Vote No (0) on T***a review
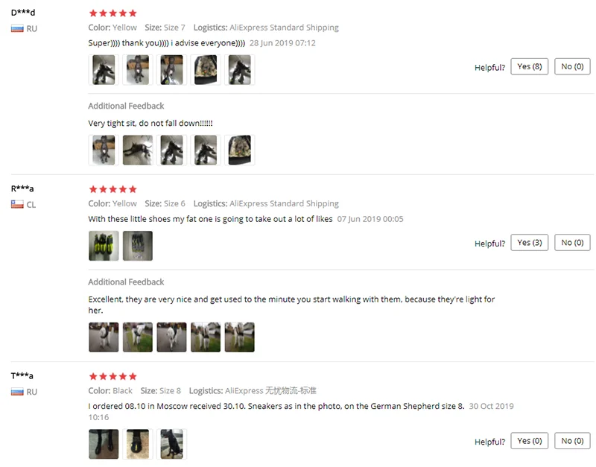 click(572, 441)
